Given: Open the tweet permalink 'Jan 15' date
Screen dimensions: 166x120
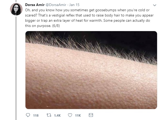Looking at the screenshot, I should [x=74, y=5].
